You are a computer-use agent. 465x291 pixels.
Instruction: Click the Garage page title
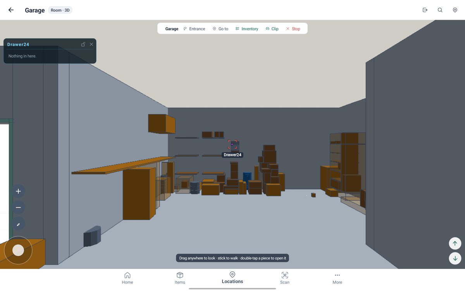click(x=35, y=10)
